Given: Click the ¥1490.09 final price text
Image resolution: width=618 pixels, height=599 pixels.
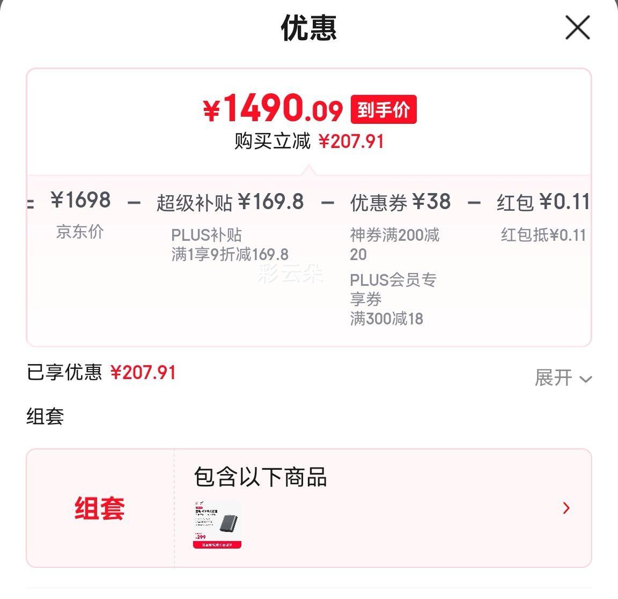Looking at the screenshot, I should pos(275,109).
